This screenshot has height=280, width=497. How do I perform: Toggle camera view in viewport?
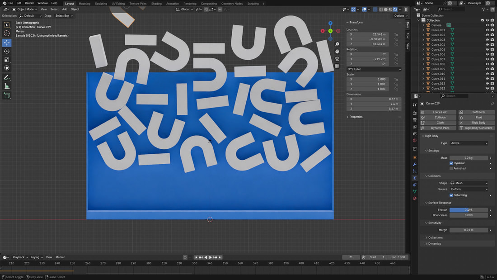[337, 59]
